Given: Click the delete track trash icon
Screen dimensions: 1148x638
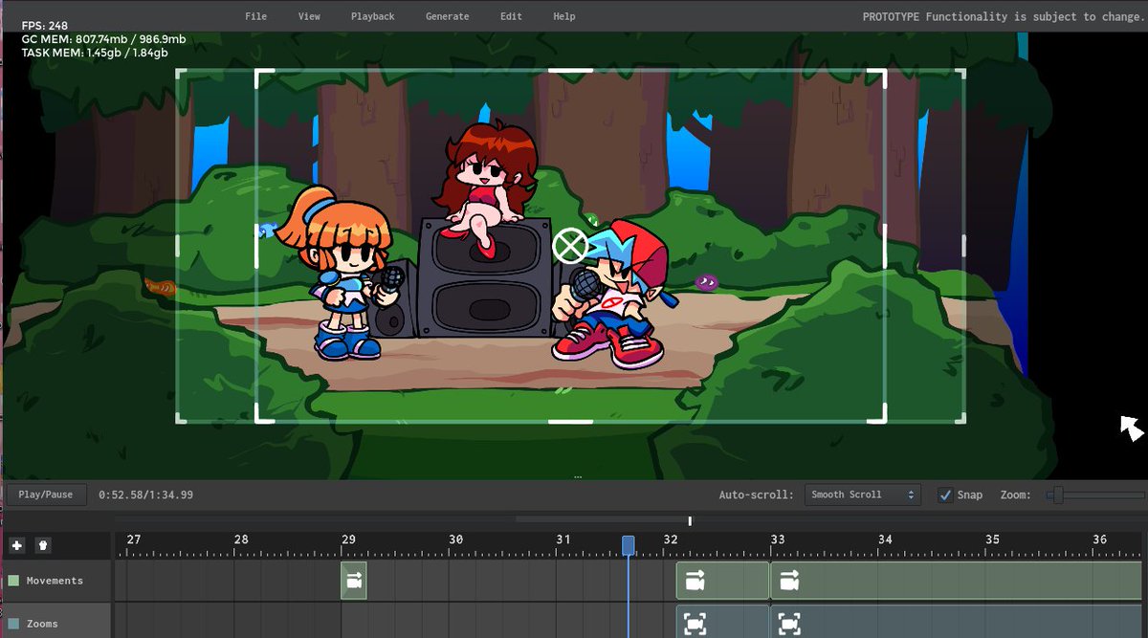Looking at the screenshot, I should [x=43, y=545].
